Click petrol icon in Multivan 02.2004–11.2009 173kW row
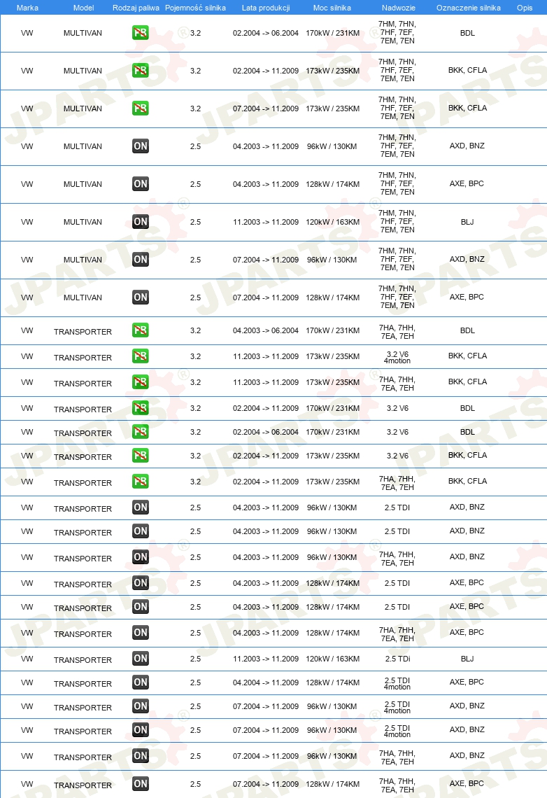The height and width of the screenshot is (798, 547). pos(141,70)
